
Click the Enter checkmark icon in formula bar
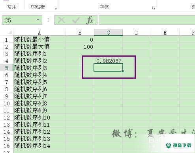coord(76,20)
